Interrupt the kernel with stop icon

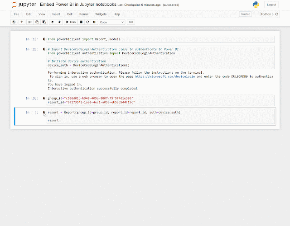click(x=81, y=22)
